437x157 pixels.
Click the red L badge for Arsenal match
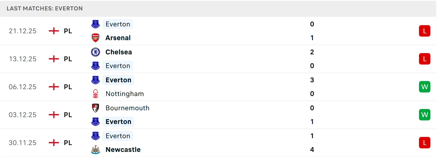(x=425, y=31)
